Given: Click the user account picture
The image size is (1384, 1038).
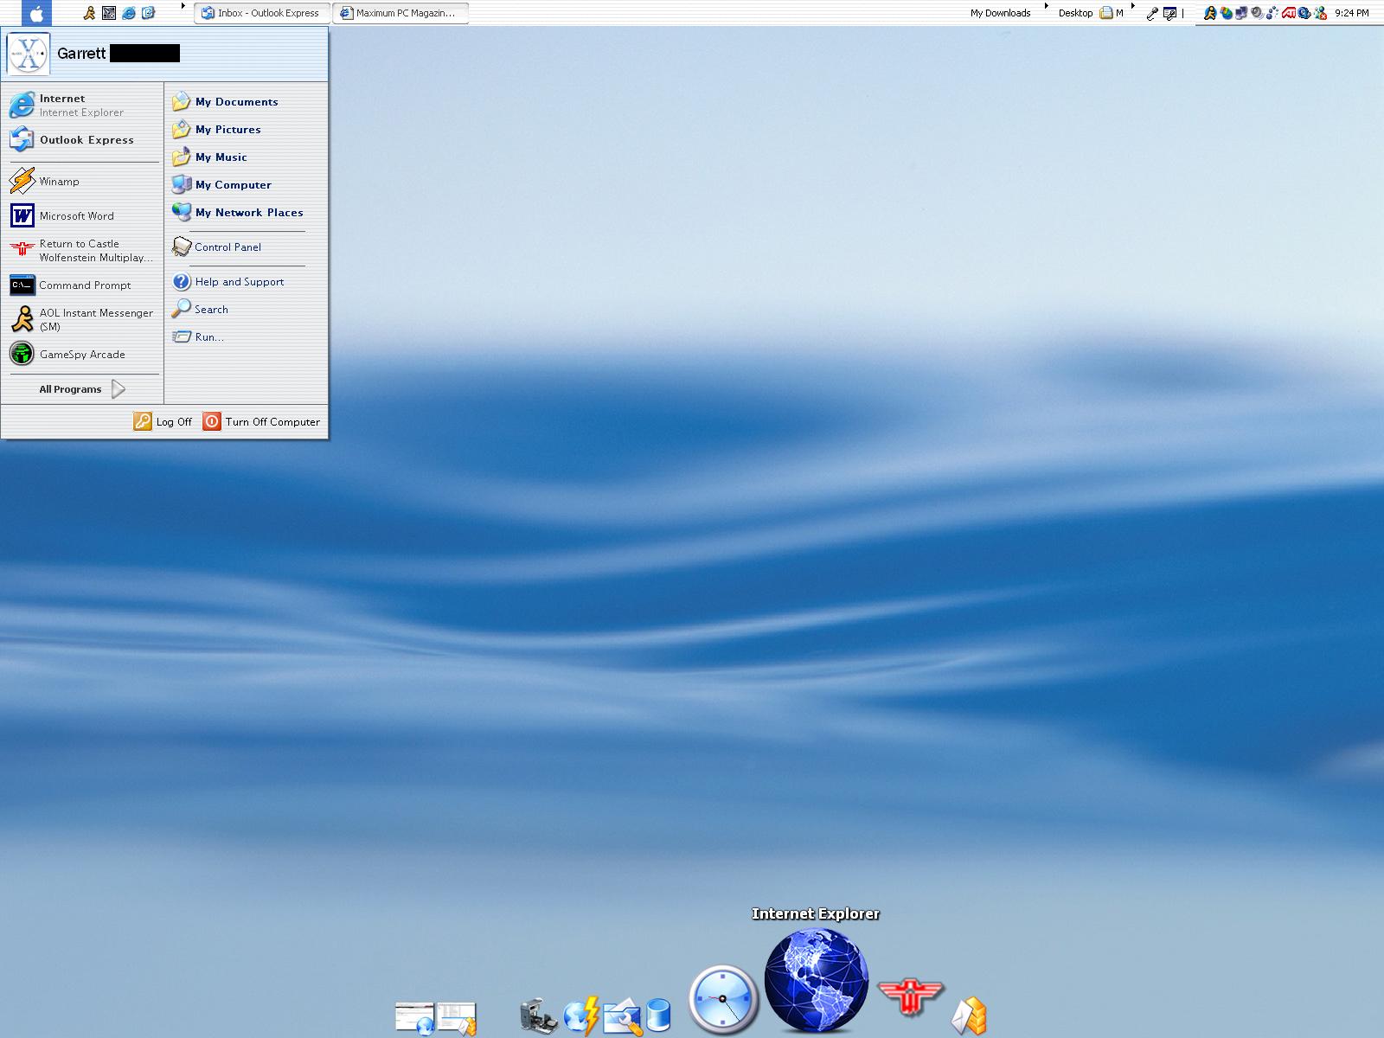Looking at the screenshot, I should click(29, 54).
